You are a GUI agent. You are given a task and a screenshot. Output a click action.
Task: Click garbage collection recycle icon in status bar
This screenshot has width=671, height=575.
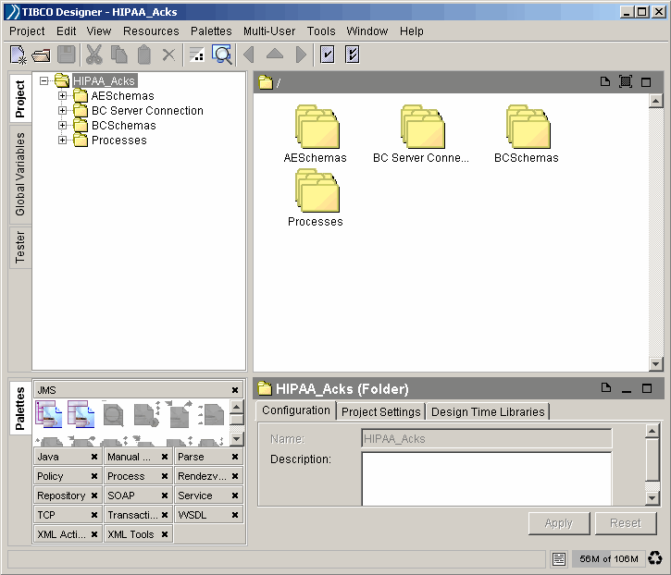pyautogui.click(x=655, y=558)
